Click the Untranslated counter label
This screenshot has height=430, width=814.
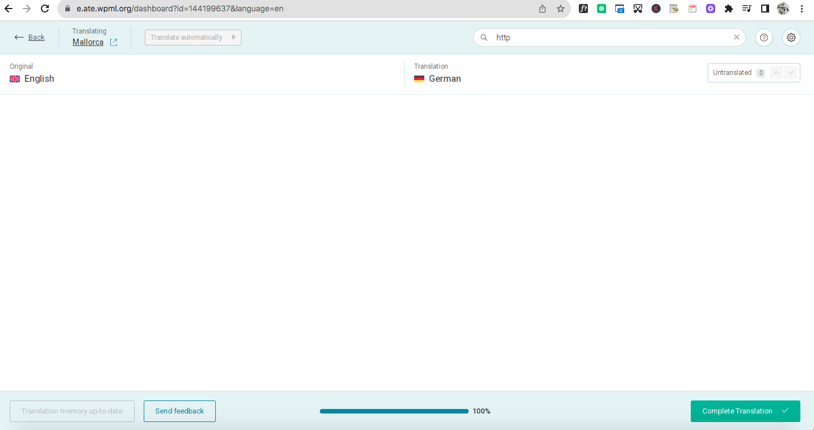pyautogui.click(x=732, y=73)
